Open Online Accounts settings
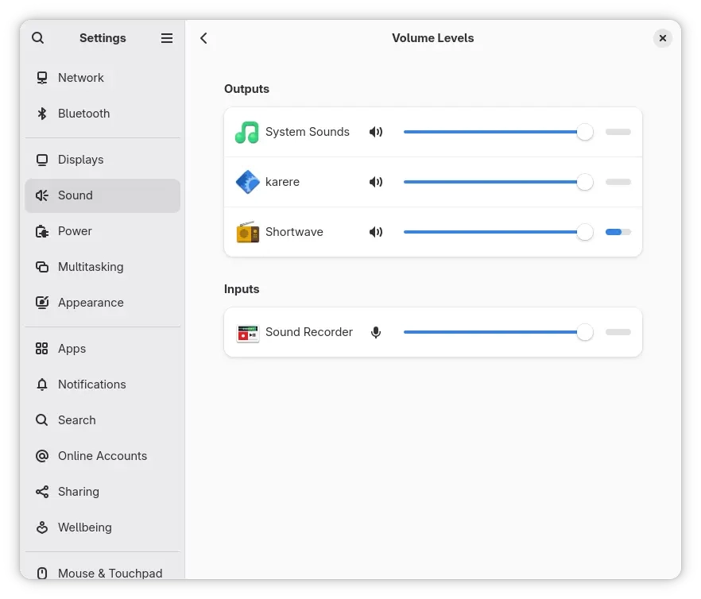The height and width of the screenshot is (599, 701). point(102,456)
